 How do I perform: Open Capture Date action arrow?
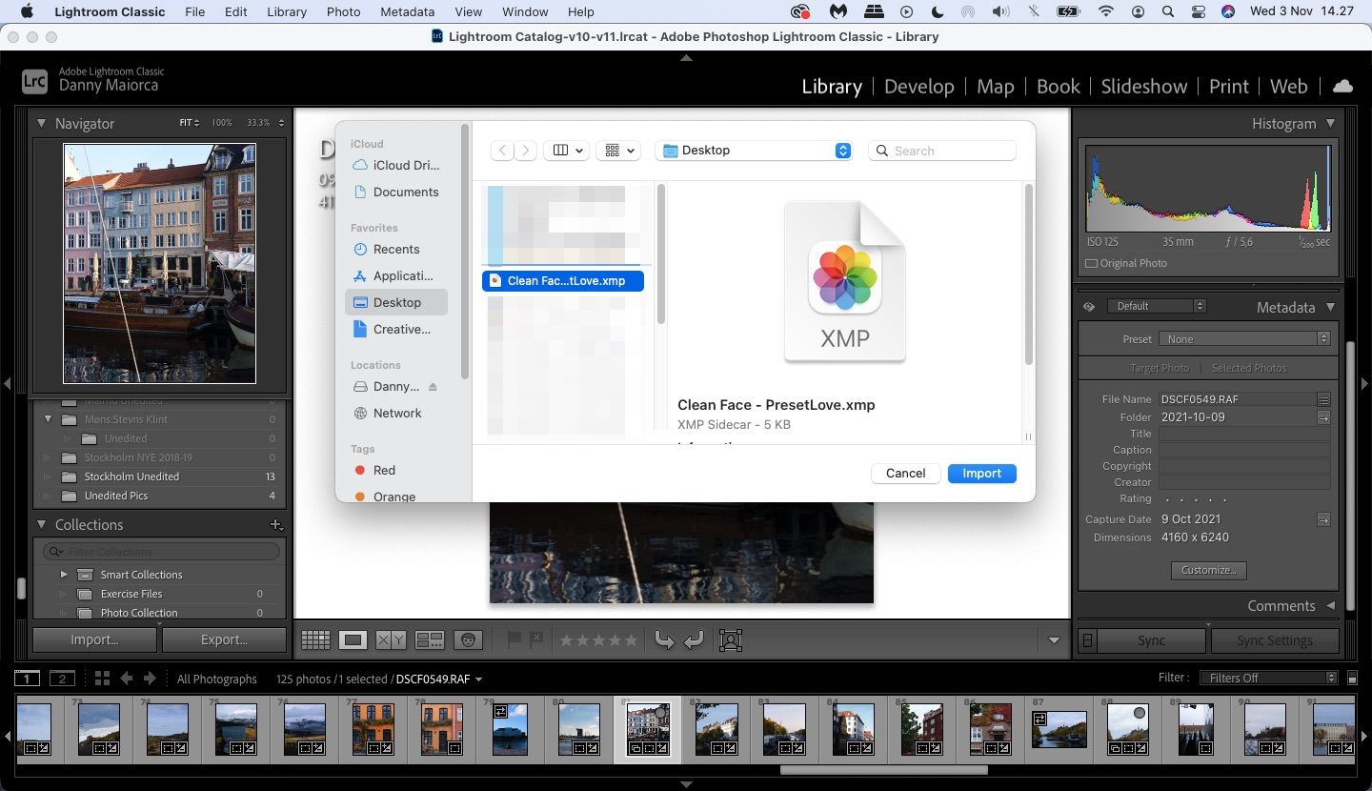(x=1323, y=519)
